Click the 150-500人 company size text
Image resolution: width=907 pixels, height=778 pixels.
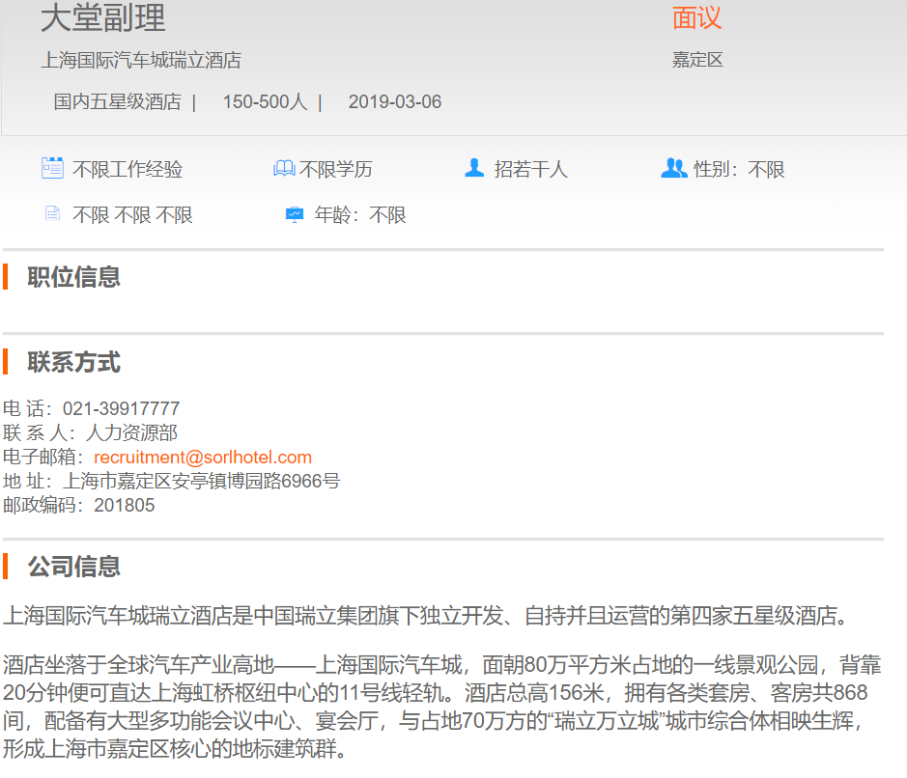(x=265, y=102)
